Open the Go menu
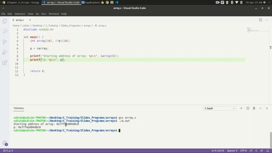272x153 pixels. tap(37, 14)
